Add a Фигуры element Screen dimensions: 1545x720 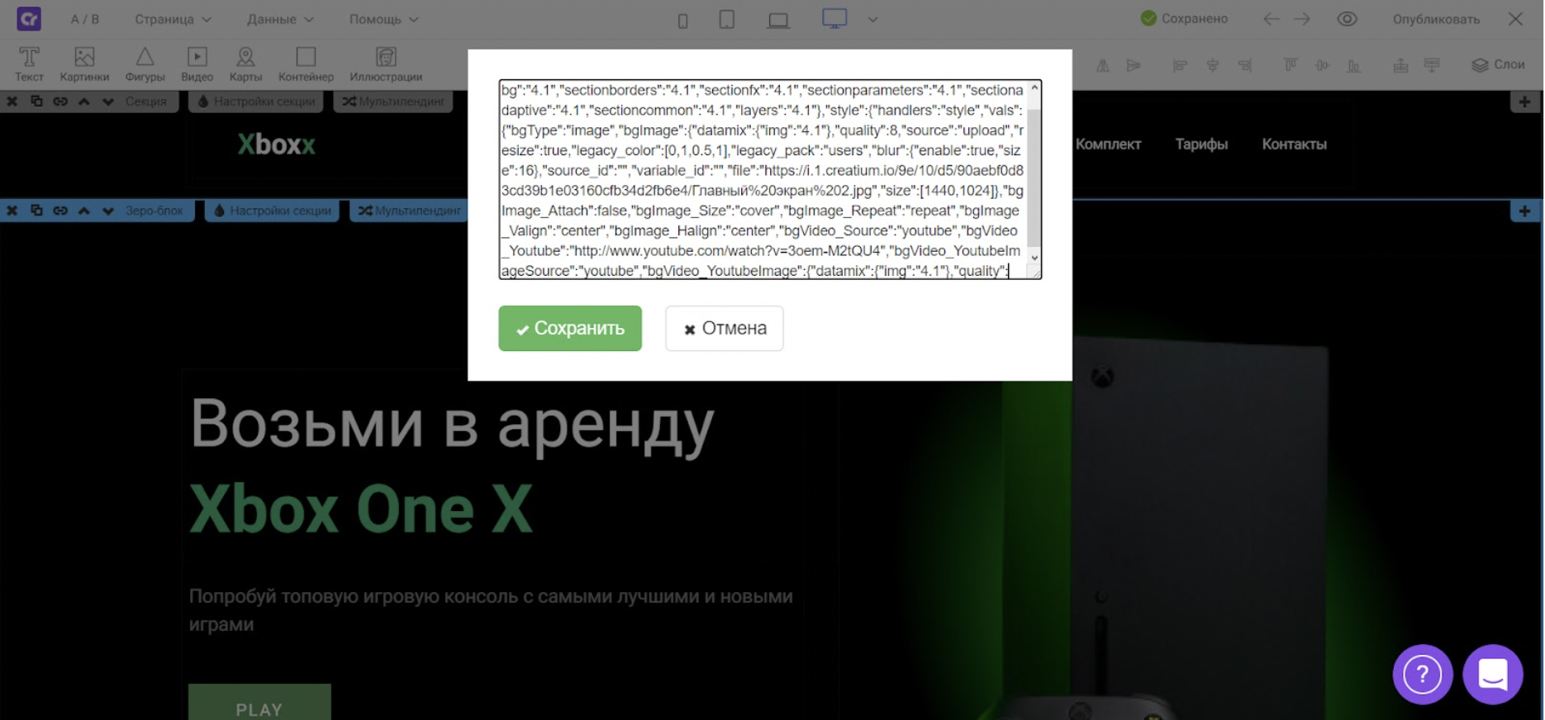pyautogui.click(x=145, y=64)
